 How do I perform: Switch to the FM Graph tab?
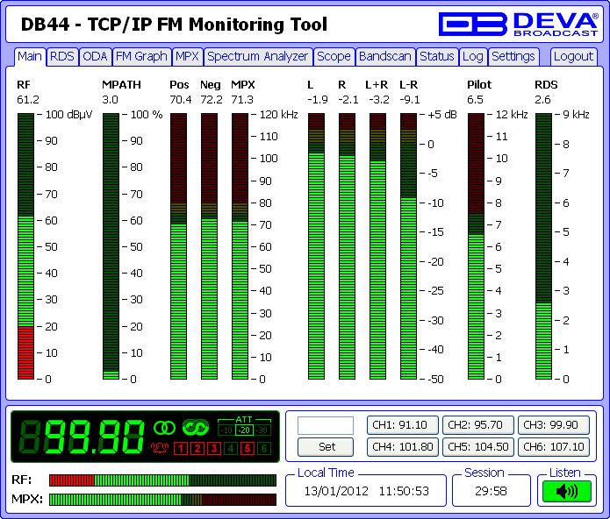pos(140,57)
